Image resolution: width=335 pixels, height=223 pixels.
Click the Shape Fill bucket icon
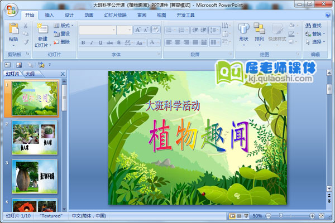293,26
